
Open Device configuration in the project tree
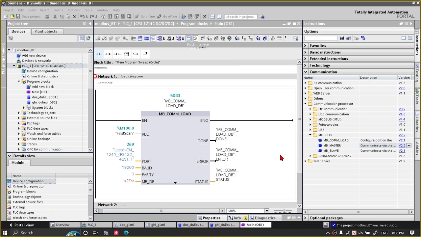[x=42, y=71]
